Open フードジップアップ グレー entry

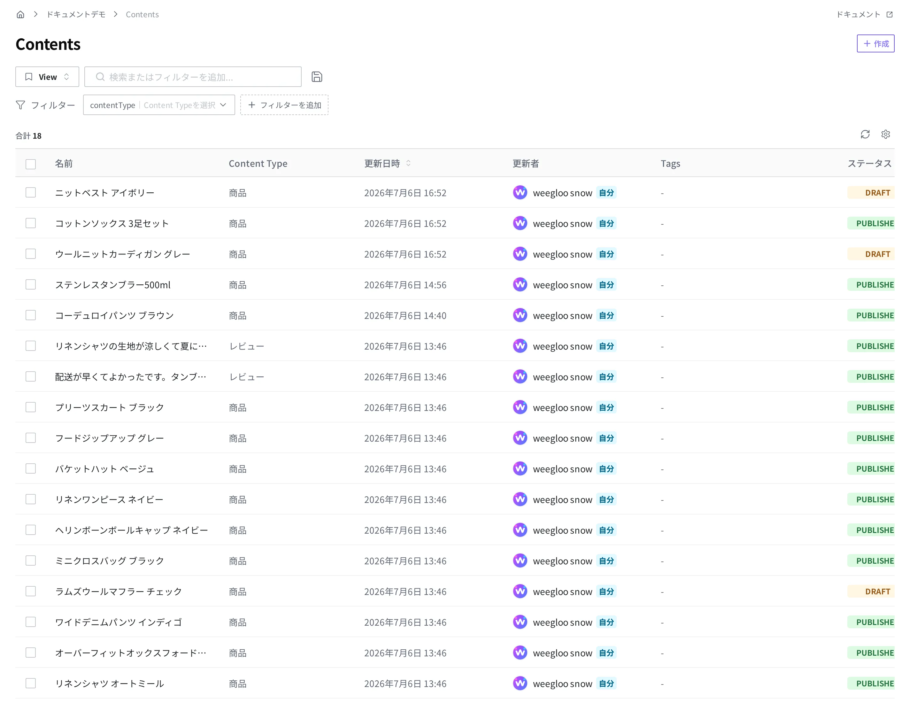[110, 438]
